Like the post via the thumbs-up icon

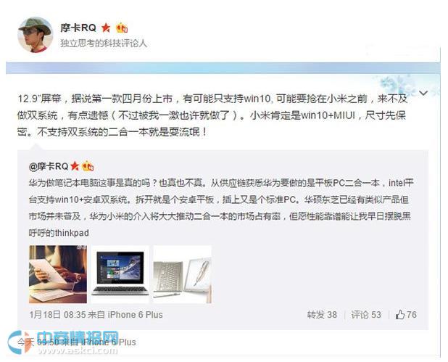click(400, 315)
